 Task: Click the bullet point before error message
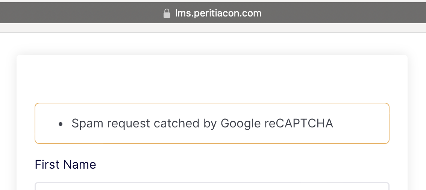pos(61,124)
